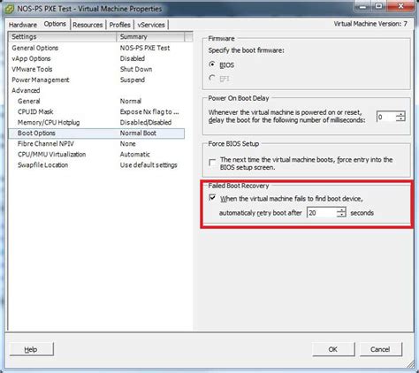The image size is (419, 373).
Task: Select General under Advanced
Action: tap(96, 101)
